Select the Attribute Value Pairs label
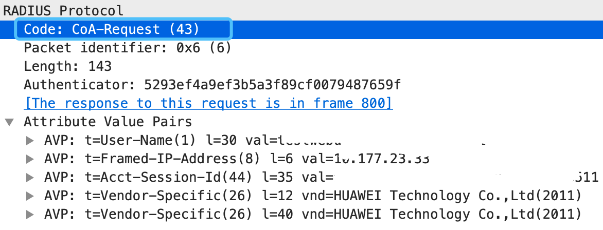The image size is (603, 230). [108, 122]
